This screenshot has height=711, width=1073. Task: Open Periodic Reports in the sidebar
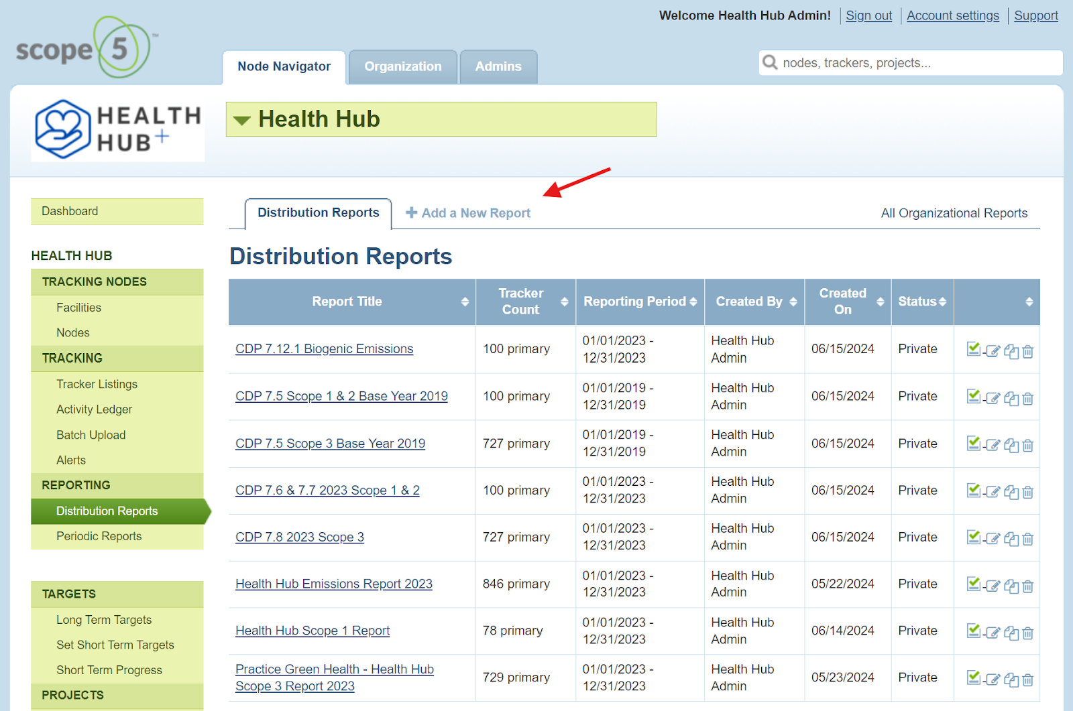tap(99, 536)
